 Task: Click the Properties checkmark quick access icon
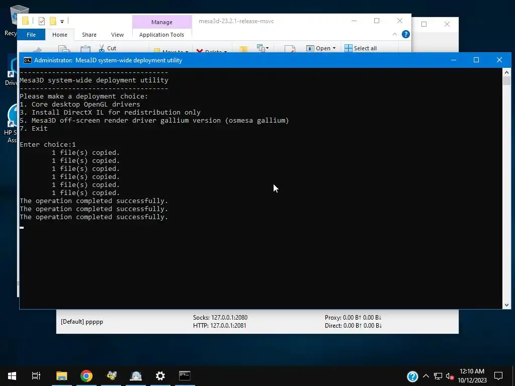tap(42, 21)
